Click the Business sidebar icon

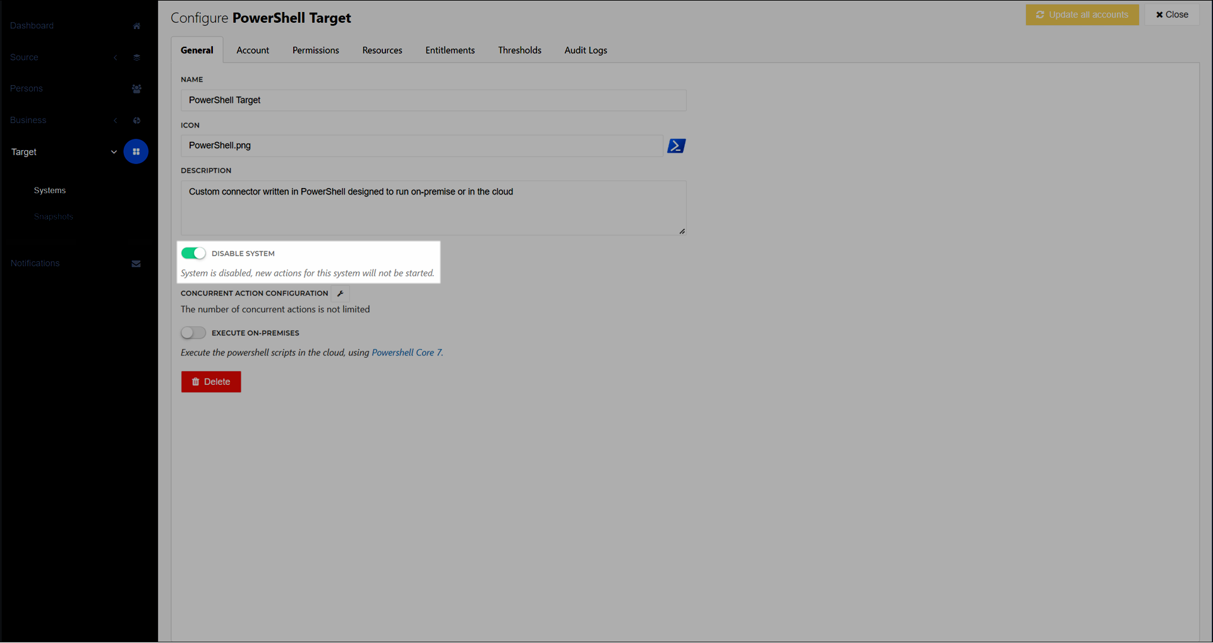pyautogui.click(x=136, y=121)
